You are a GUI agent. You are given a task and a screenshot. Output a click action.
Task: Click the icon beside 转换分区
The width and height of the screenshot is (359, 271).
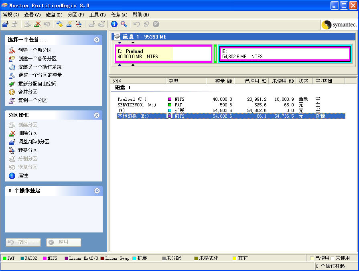pyautogui.click(x=12, y=150)
